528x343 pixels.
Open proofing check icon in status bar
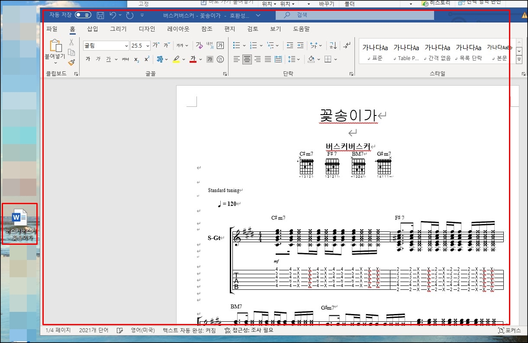tap(120, 330)
